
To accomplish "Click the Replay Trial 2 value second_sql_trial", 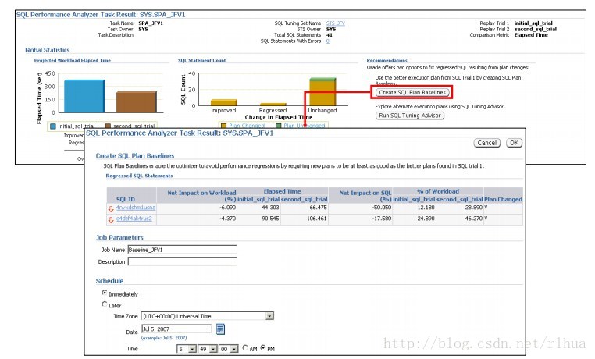I will [x=535, y=29].
